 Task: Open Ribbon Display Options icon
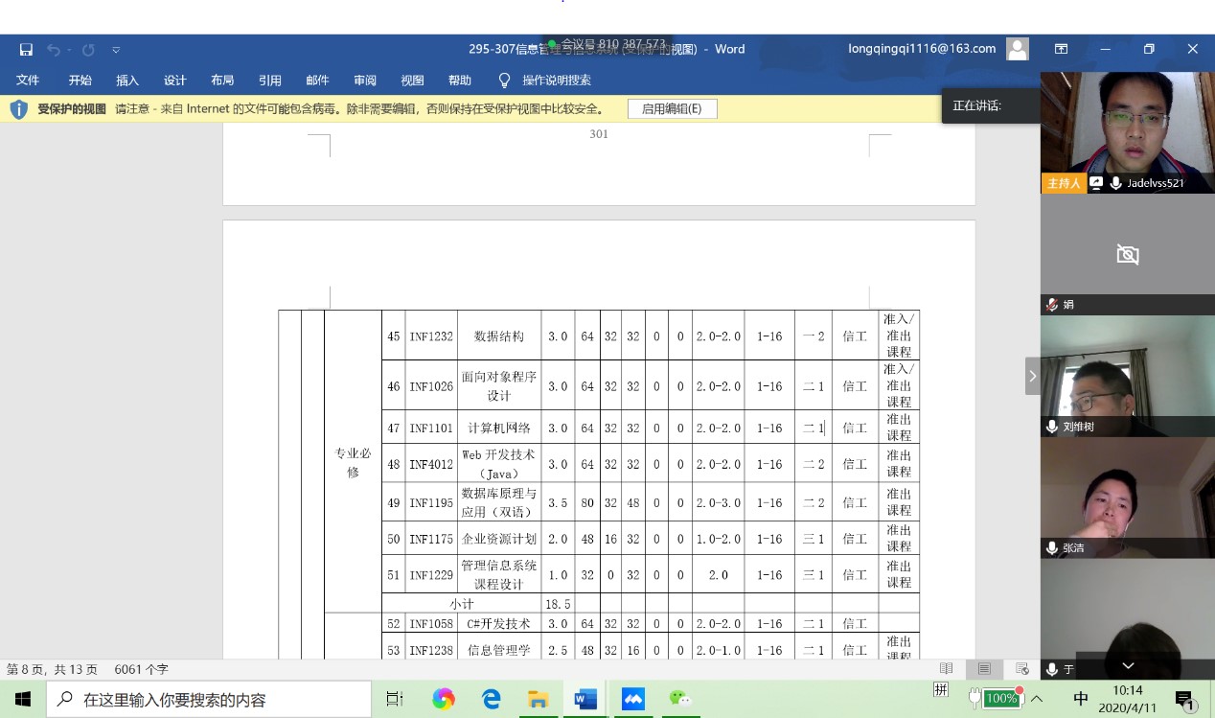[x=1061, y=49]
